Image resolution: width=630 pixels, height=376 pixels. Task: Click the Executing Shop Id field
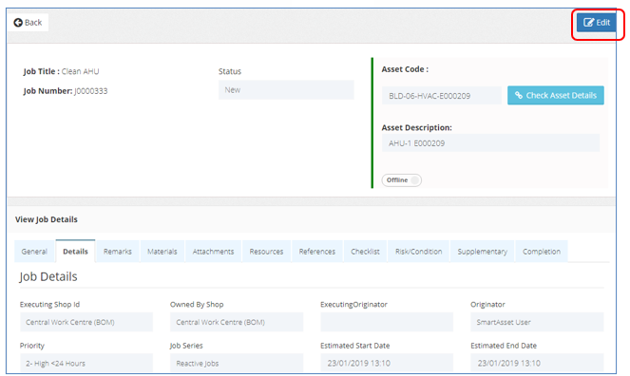pyautogui.click(x=86, y=322)
